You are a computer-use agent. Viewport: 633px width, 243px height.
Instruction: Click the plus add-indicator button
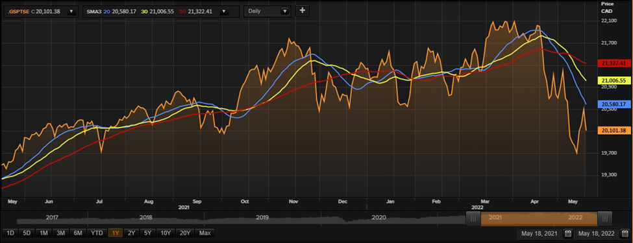point(303,11)
